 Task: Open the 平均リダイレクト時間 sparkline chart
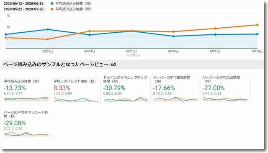click(x=76, y=99)
